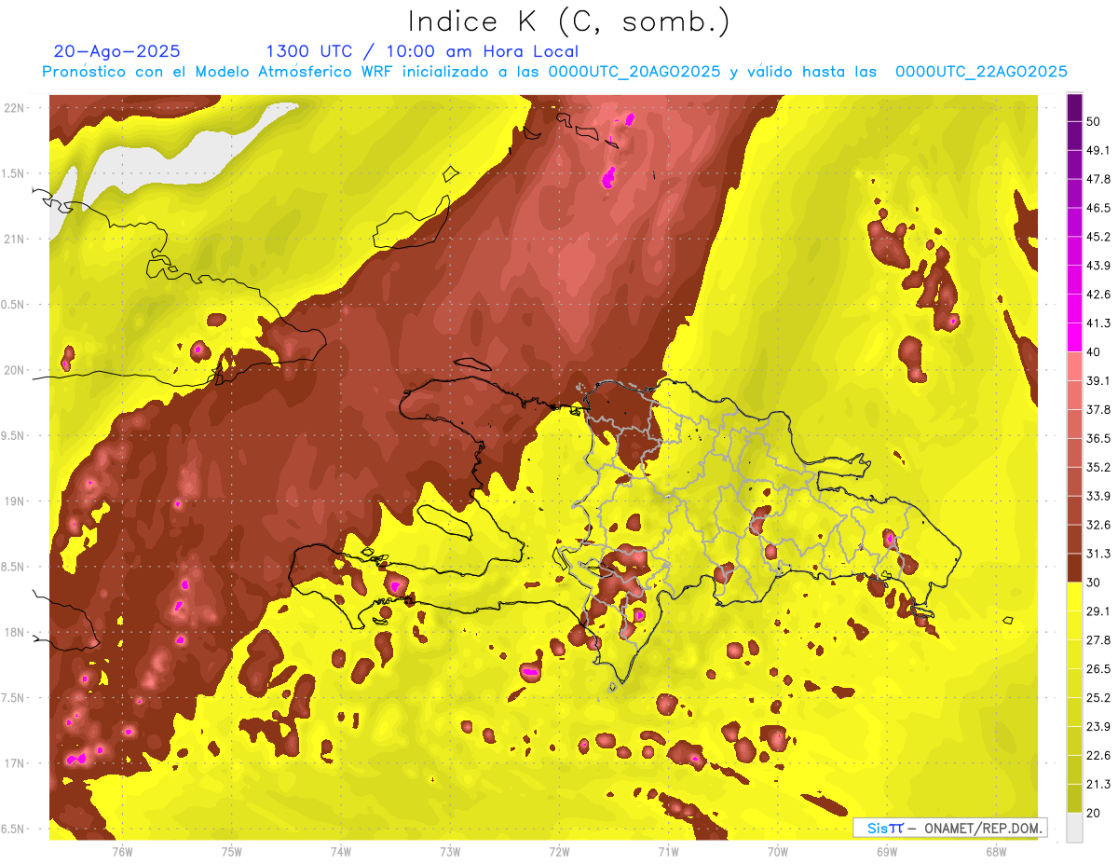Click the "18N" latitude axis label
This screenshot has height=864, width=1118.
click(15, 633)
